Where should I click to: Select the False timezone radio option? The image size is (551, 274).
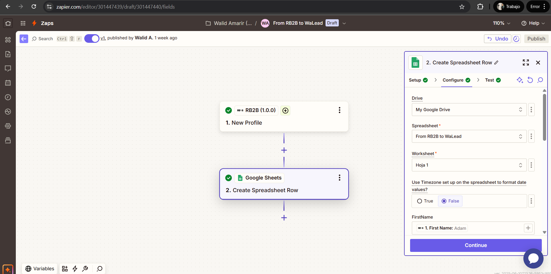click(450, 201)
